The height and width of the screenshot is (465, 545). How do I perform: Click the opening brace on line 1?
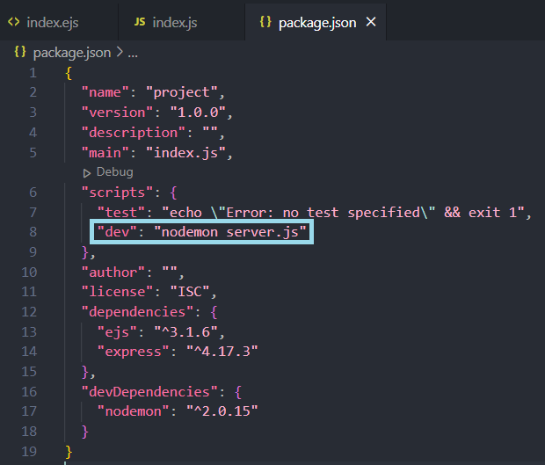pos(69,73)
